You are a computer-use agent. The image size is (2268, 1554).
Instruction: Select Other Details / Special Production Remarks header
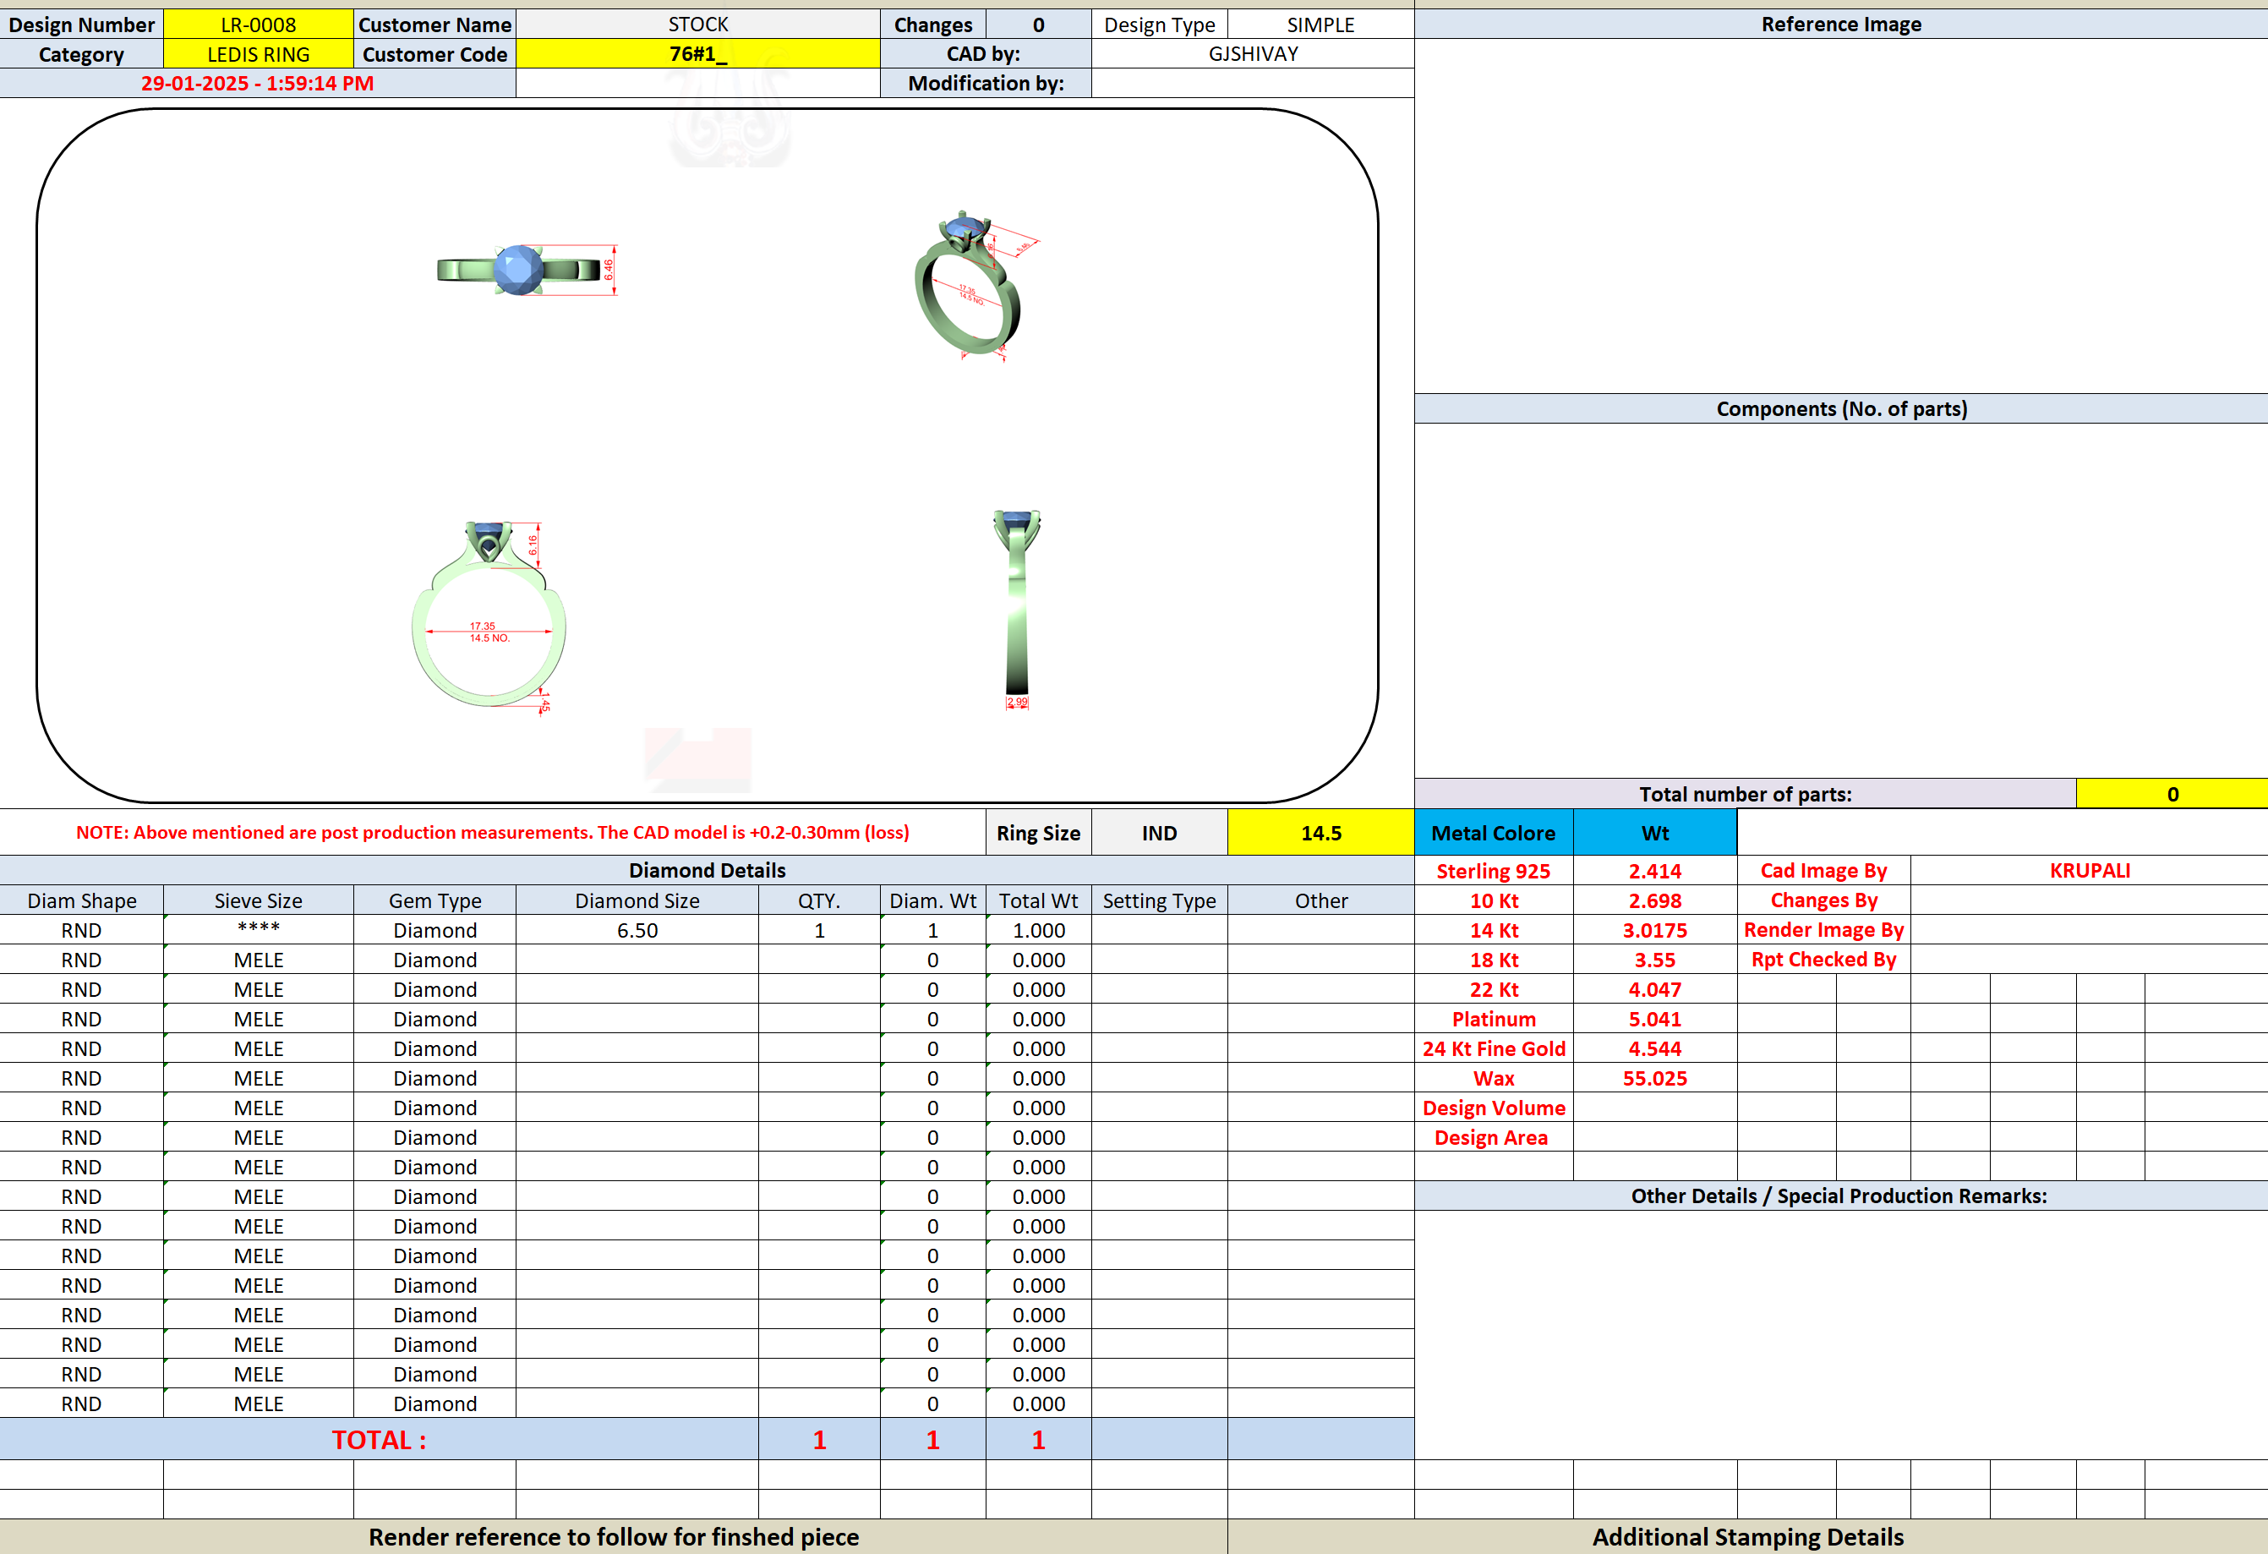tap(1840, 1196)
